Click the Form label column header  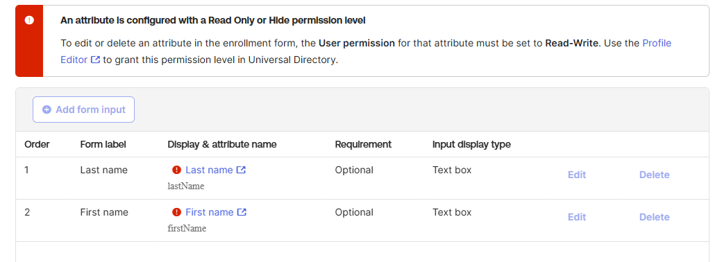(103, 144)
